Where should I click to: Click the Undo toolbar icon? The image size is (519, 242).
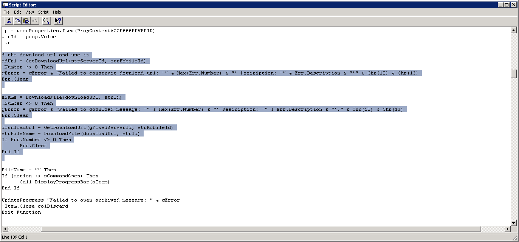pos(34,21)
